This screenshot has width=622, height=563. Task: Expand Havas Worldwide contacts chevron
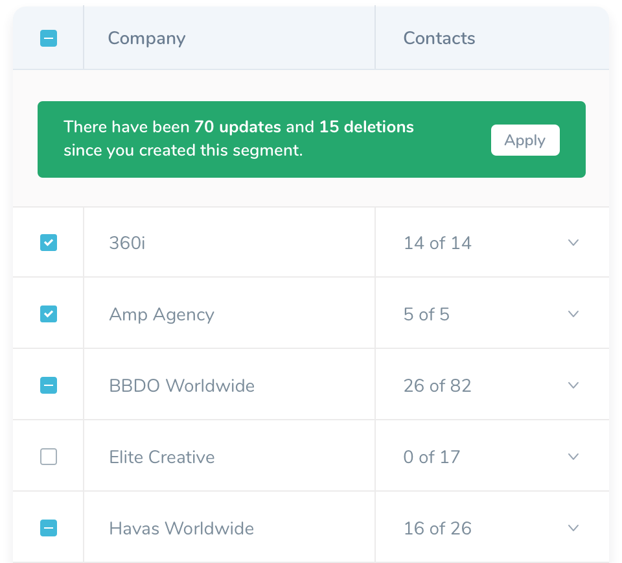pos(573,528)
